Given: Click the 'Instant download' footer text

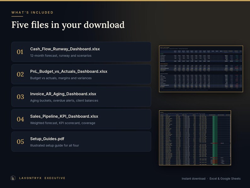Looking at the screenshot, I should 194,179.
